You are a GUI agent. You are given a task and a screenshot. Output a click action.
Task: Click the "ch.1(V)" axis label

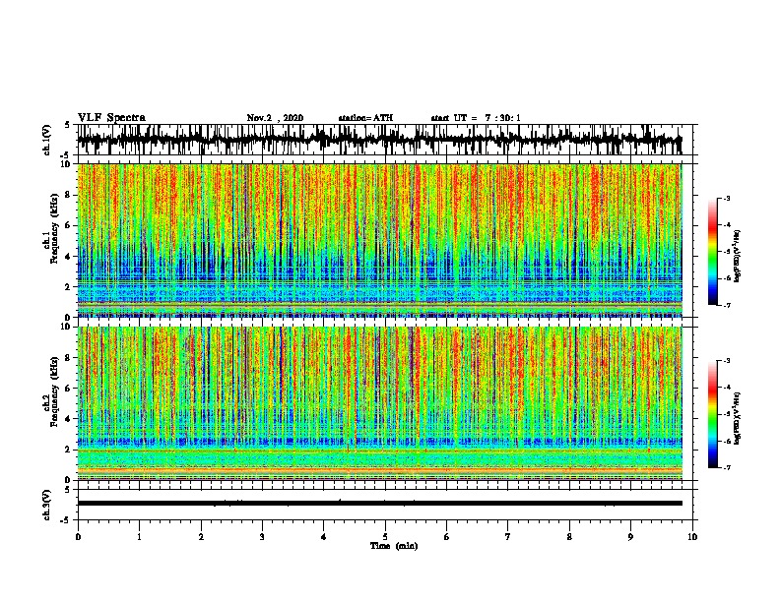(47, 140)
